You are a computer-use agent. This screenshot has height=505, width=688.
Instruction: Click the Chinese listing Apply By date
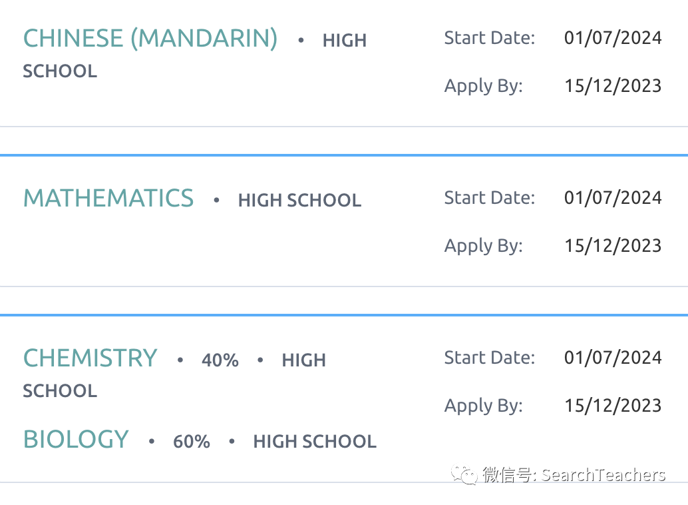coord(613,86)
